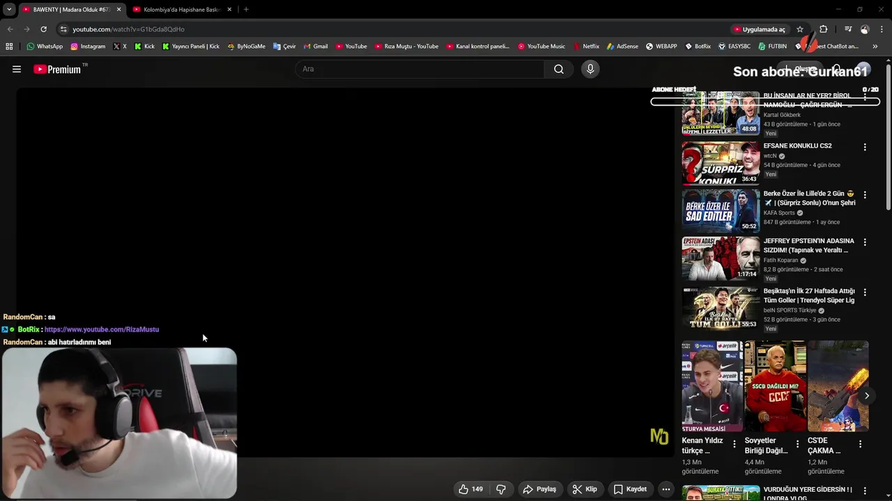The height and width of the screenshot is (501, 892).
Task: Start voice search with microphone icon
Action: coord(590,69)
